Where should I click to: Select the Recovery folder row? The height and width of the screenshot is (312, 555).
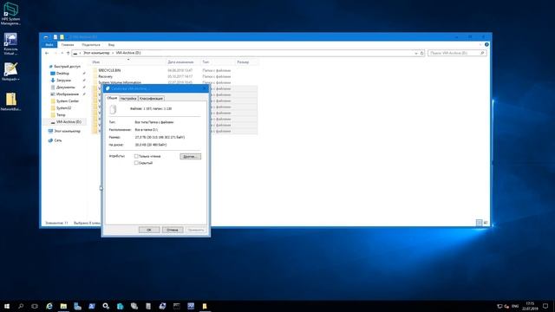pos(175,76)
